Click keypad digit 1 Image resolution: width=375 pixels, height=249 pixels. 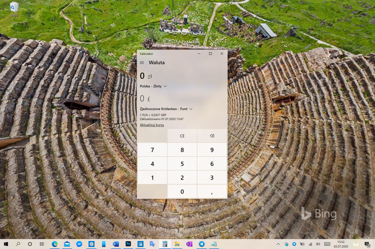[152, 178]
